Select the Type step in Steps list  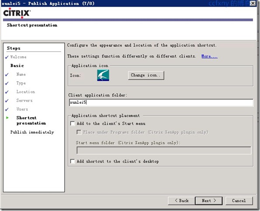[21, 83]
